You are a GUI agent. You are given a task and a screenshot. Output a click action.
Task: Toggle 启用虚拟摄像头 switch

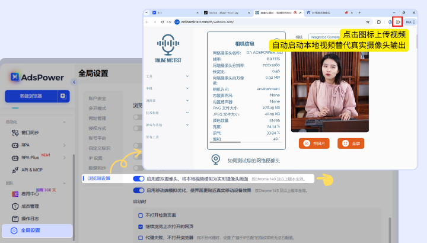139,178
